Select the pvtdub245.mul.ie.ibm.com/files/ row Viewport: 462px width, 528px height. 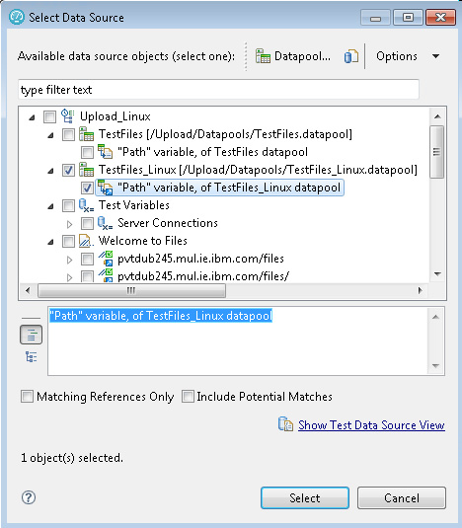tap(203, 276)
